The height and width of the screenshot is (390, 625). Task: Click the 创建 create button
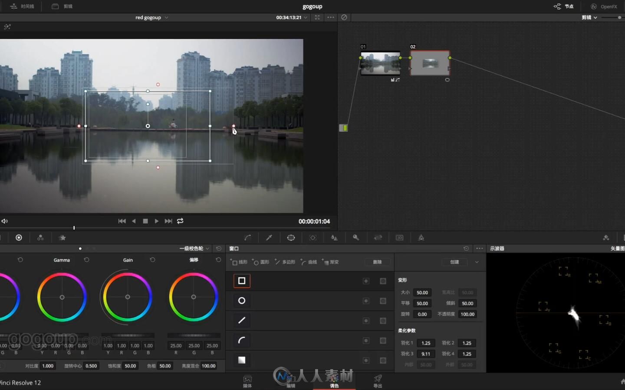[x=454, y=262]
